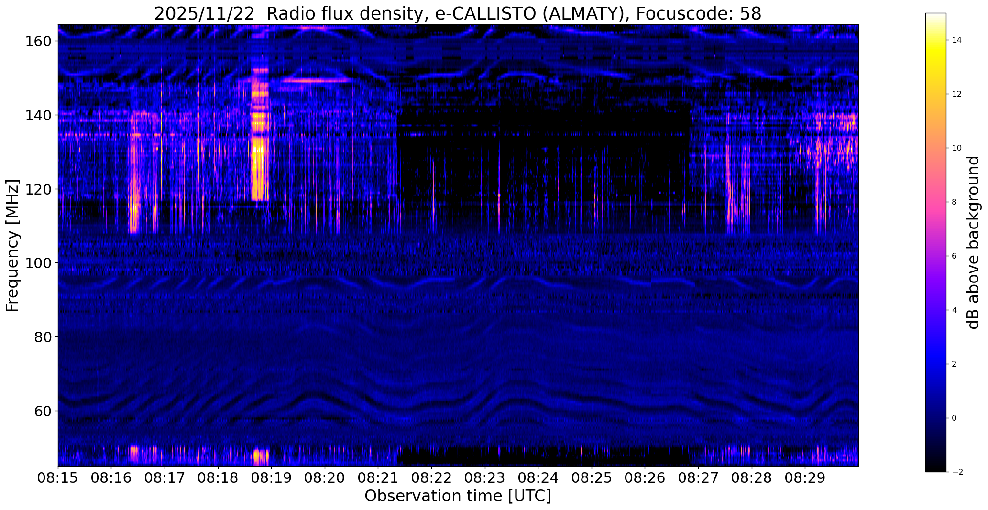
Task: Click the 08:27 time tick label
Action: tap(698, 478)
